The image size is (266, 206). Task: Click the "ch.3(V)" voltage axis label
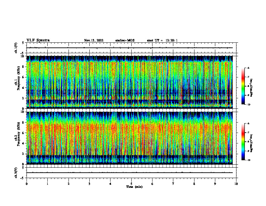[x=16, y=173]
